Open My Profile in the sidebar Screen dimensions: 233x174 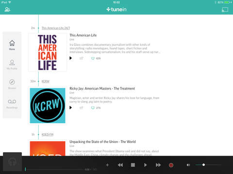12,65
